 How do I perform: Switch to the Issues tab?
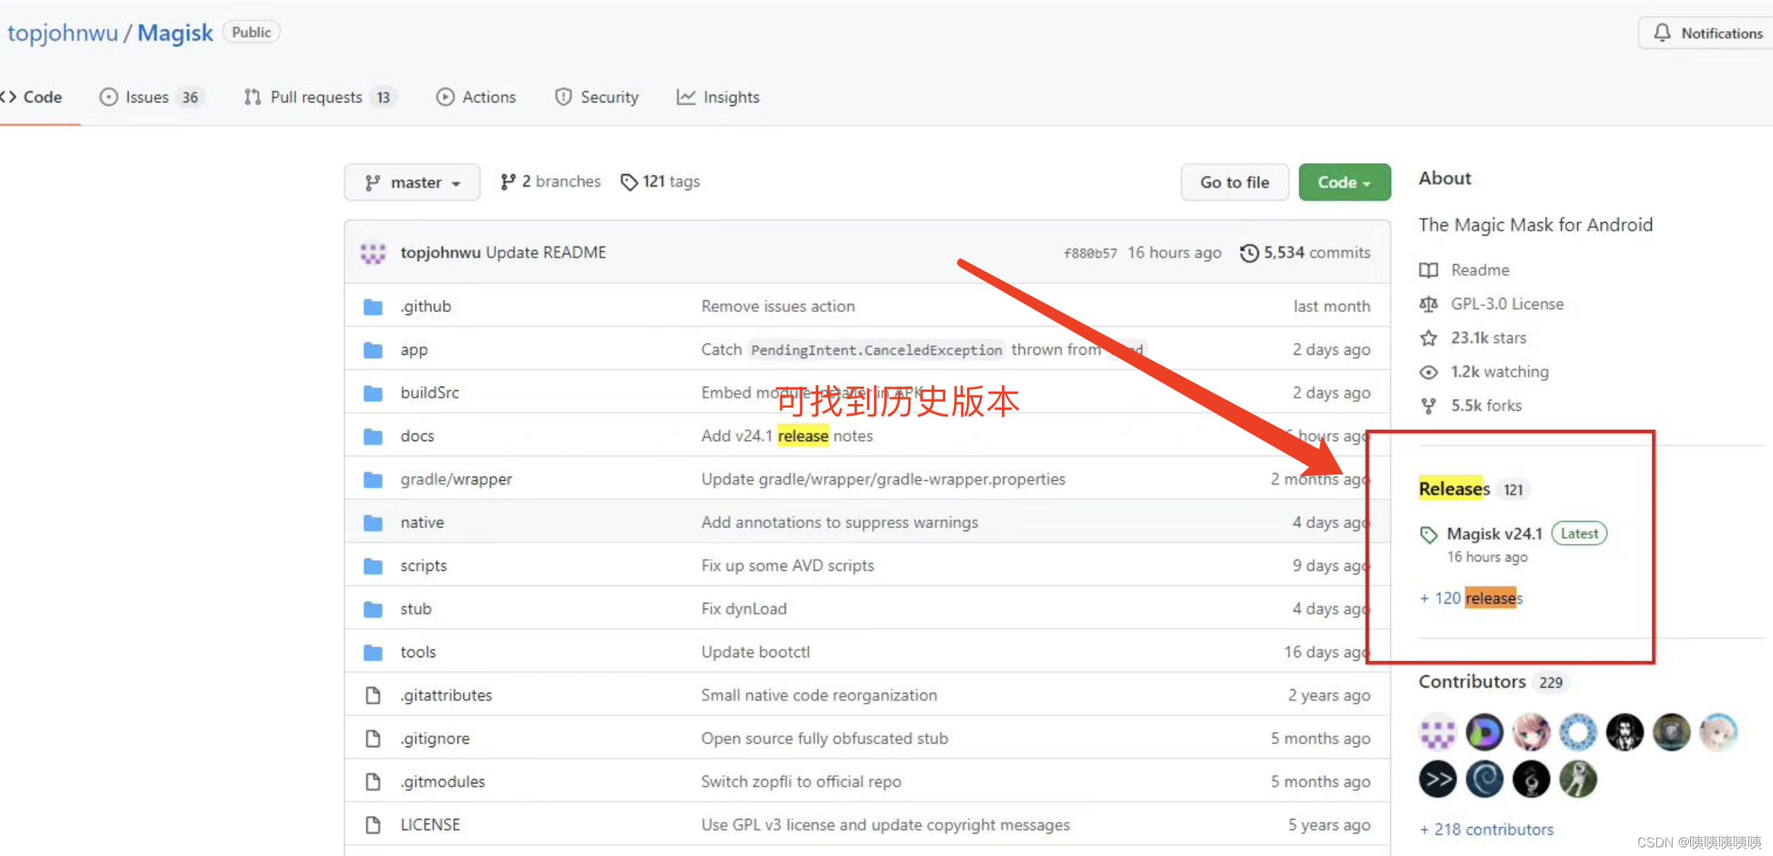(147, 97)
